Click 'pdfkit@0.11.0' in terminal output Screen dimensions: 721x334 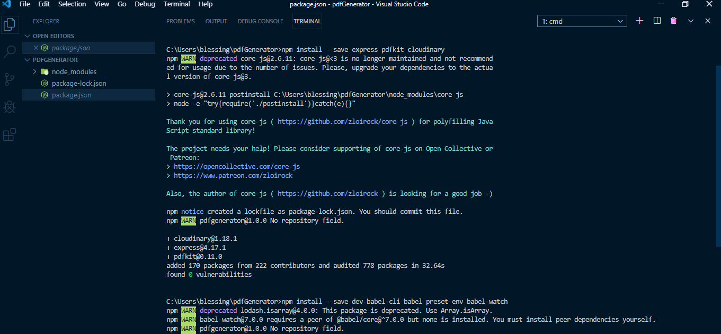[198, 256]
